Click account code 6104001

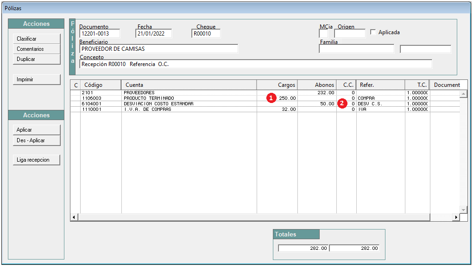pyautogui.click(x=91, y=104)
